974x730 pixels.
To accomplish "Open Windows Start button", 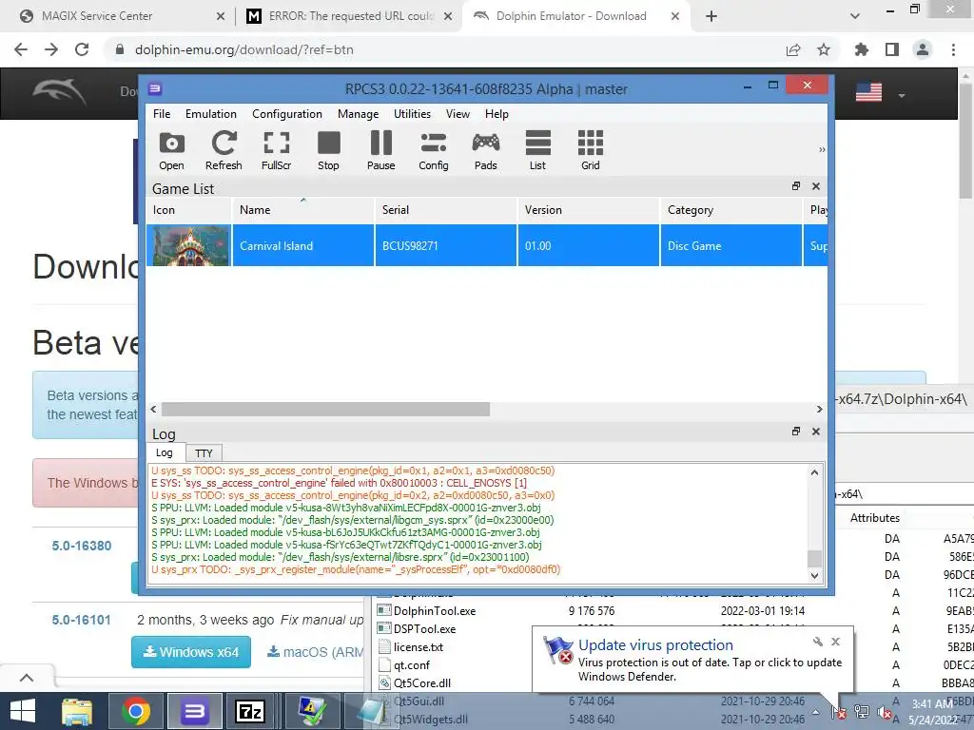I will (23, 711).
